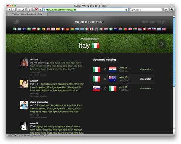Image resolution: width=181 pixels, height=144 pixels.
Task: Select the Germany flag in the team row
Action: 67,29
